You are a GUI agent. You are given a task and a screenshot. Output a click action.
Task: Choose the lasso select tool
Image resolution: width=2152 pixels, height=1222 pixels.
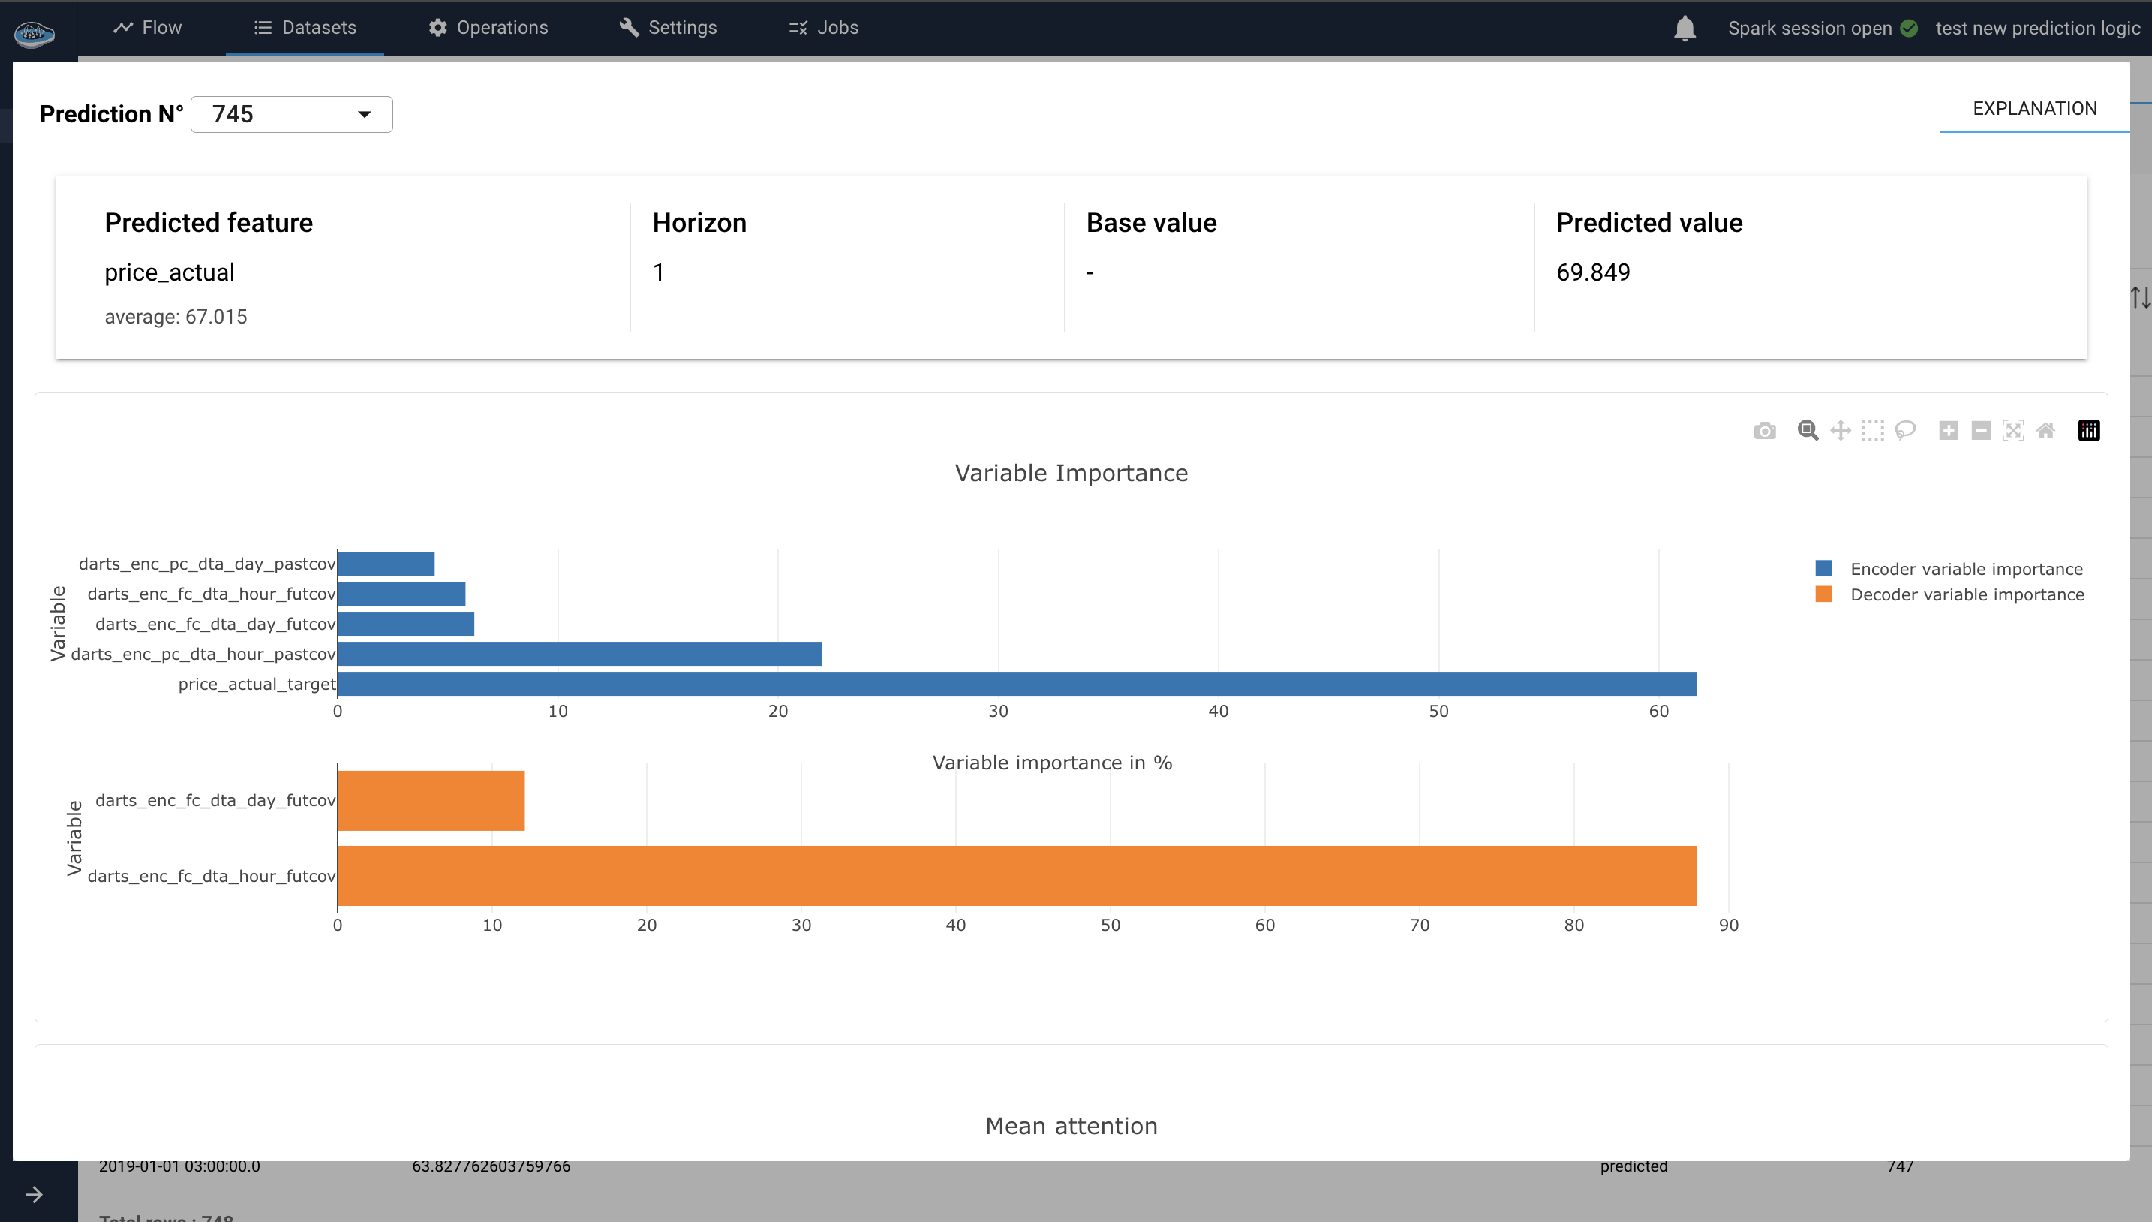coord(1905,431)
